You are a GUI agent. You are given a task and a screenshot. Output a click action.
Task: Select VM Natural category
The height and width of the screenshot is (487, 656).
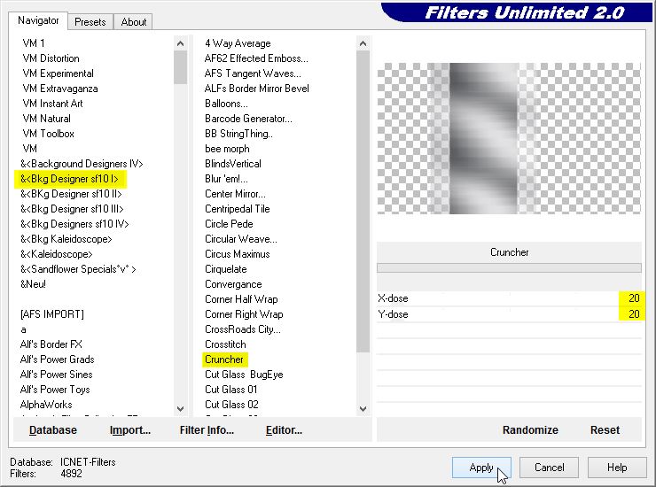point(46,119)
